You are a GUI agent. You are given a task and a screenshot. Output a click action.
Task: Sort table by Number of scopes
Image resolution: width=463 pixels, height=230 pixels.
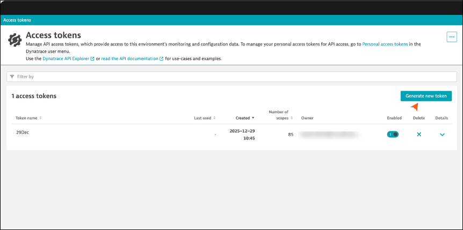tap(279, 115)
